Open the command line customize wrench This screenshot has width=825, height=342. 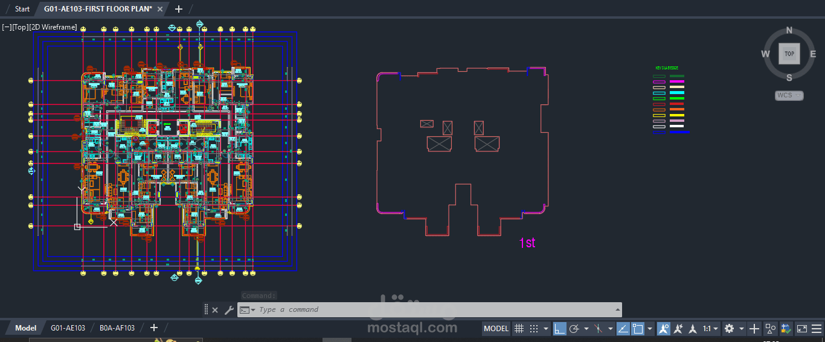(x=229, y=310)
